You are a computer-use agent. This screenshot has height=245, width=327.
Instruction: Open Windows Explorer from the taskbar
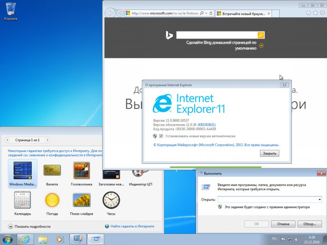[x=43, y=239]
